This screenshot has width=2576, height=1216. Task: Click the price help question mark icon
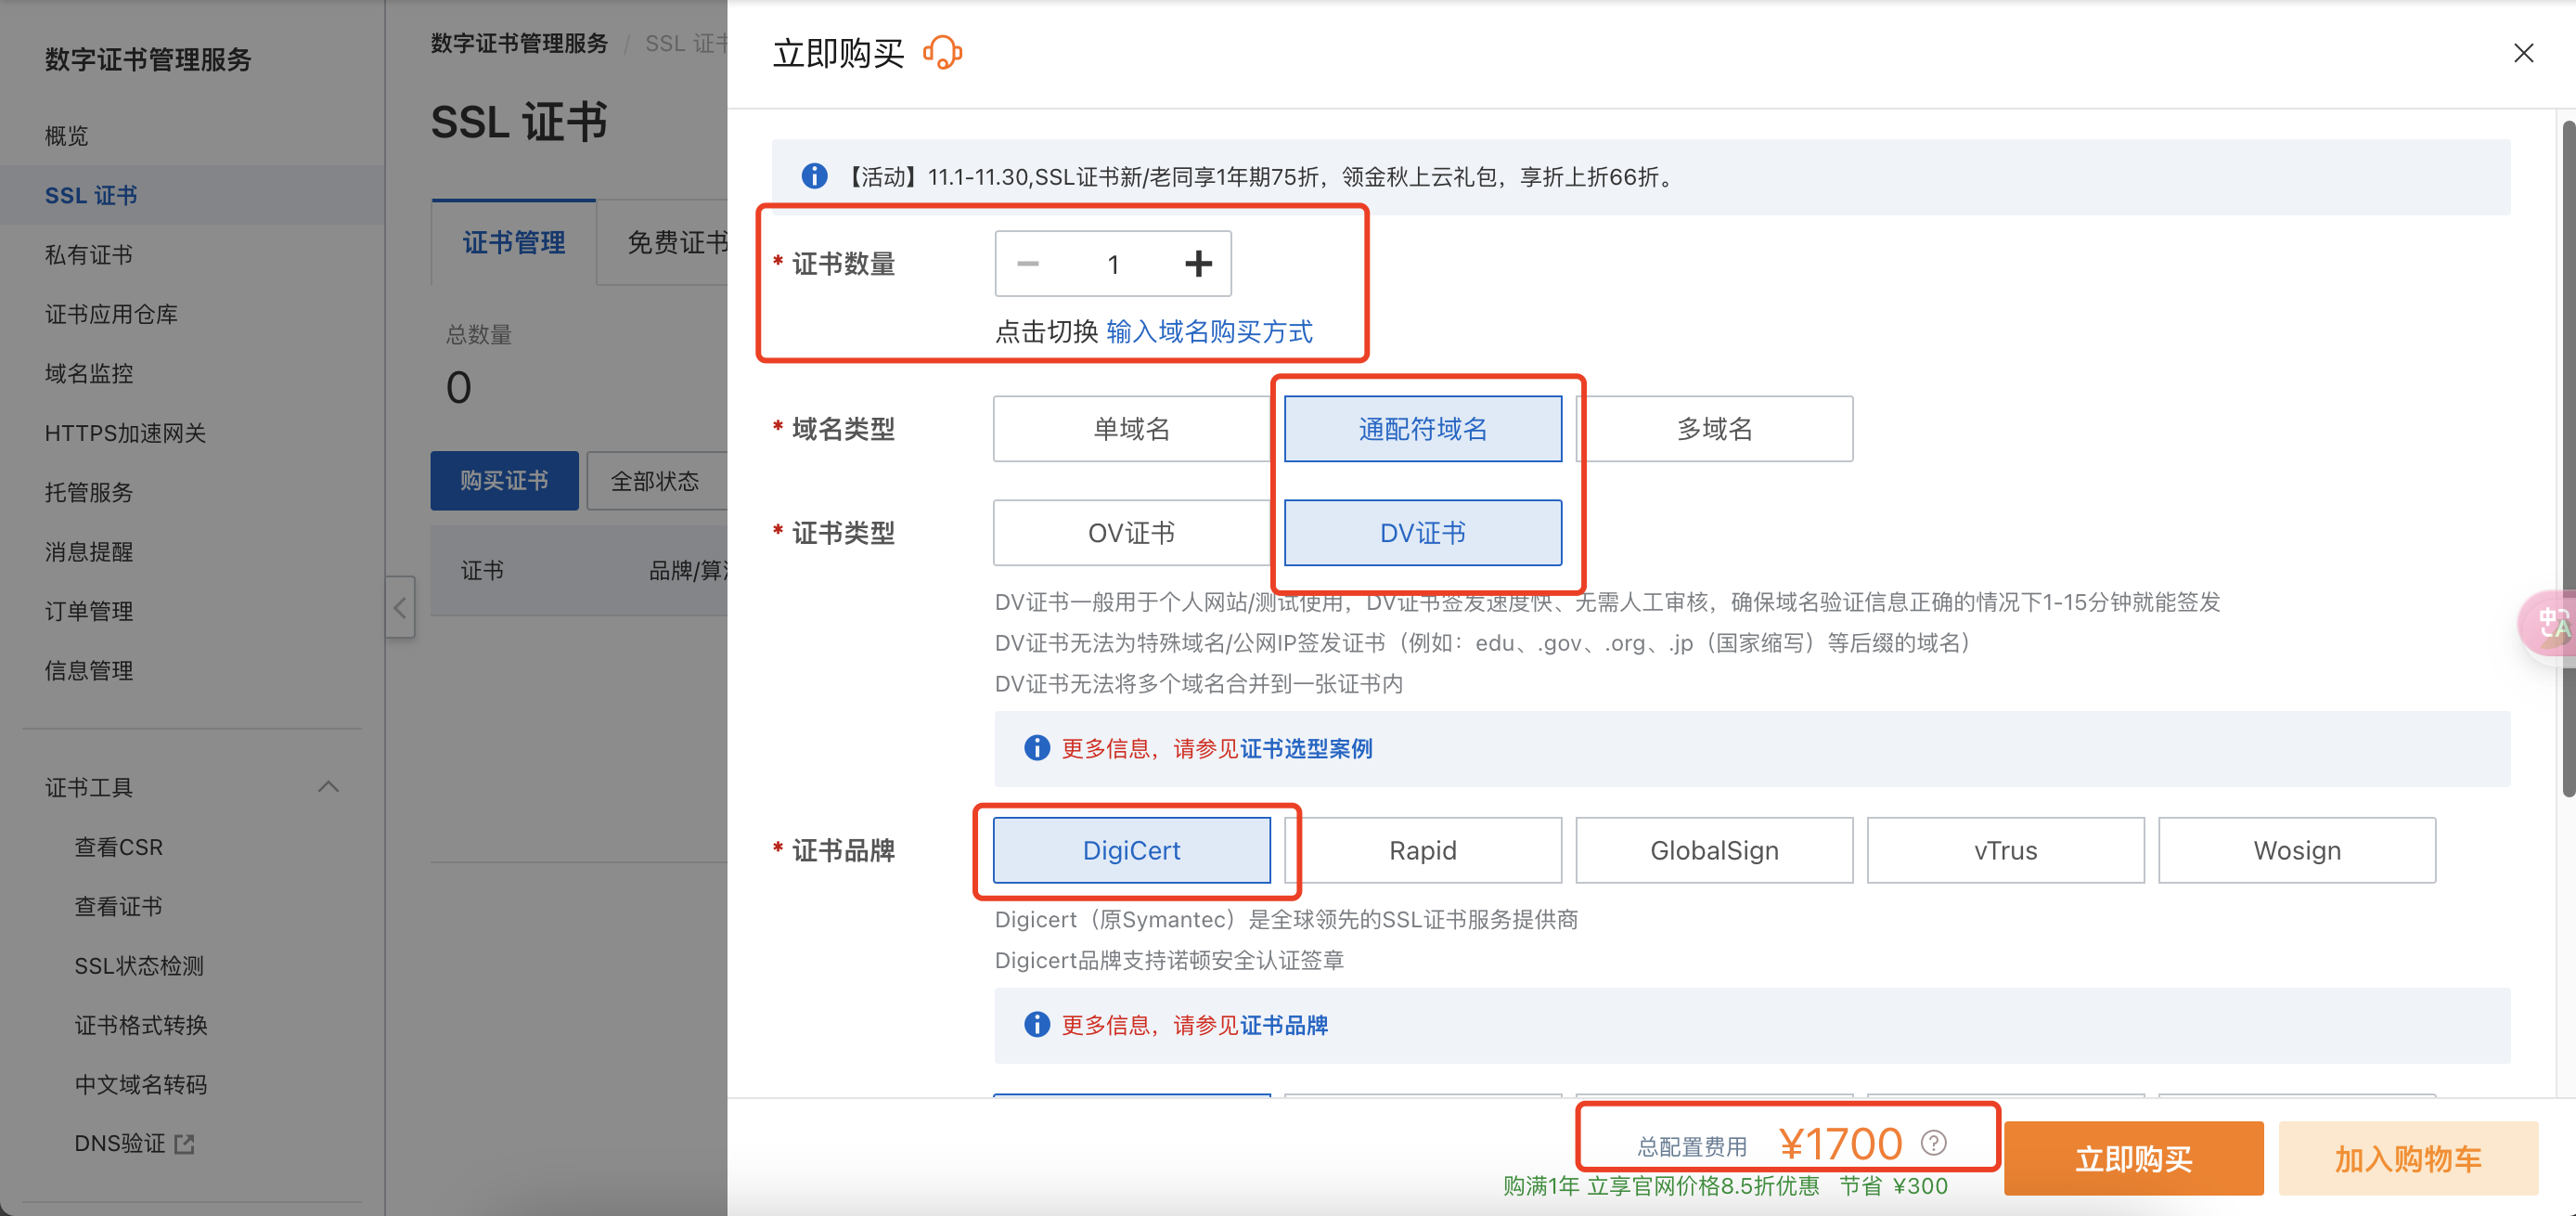pyautogui.click(x=1934, y=1142)
